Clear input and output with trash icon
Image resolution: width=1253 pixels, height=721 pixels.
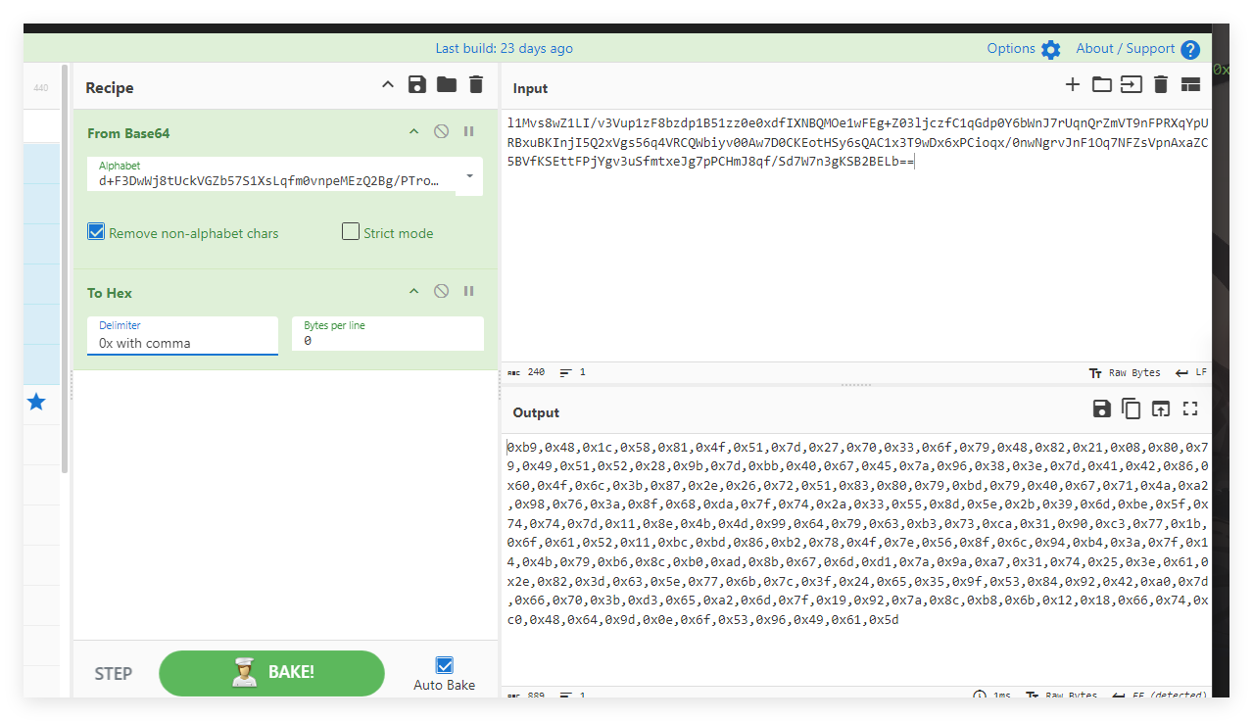1161,84
